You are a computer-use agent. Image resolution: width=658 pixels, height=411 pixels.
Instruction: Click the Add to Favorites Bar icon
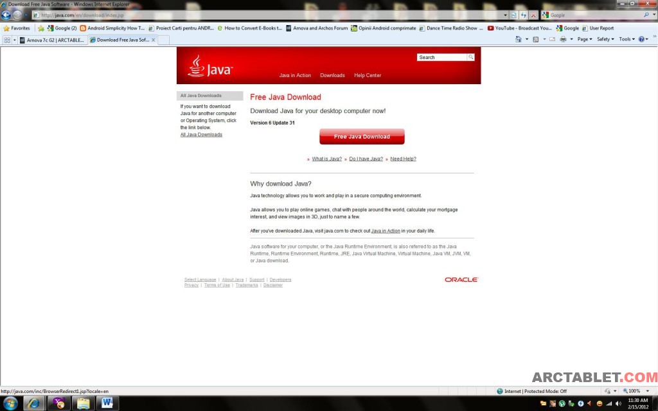(40, 28)
